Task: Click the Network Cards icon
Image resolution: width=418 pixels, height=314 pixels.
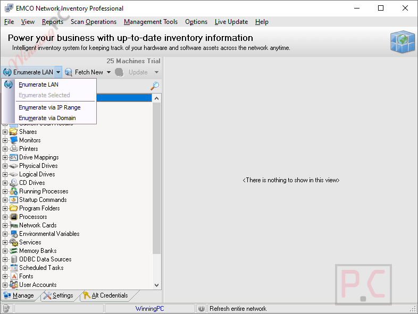Action: [x=14, y=225]
